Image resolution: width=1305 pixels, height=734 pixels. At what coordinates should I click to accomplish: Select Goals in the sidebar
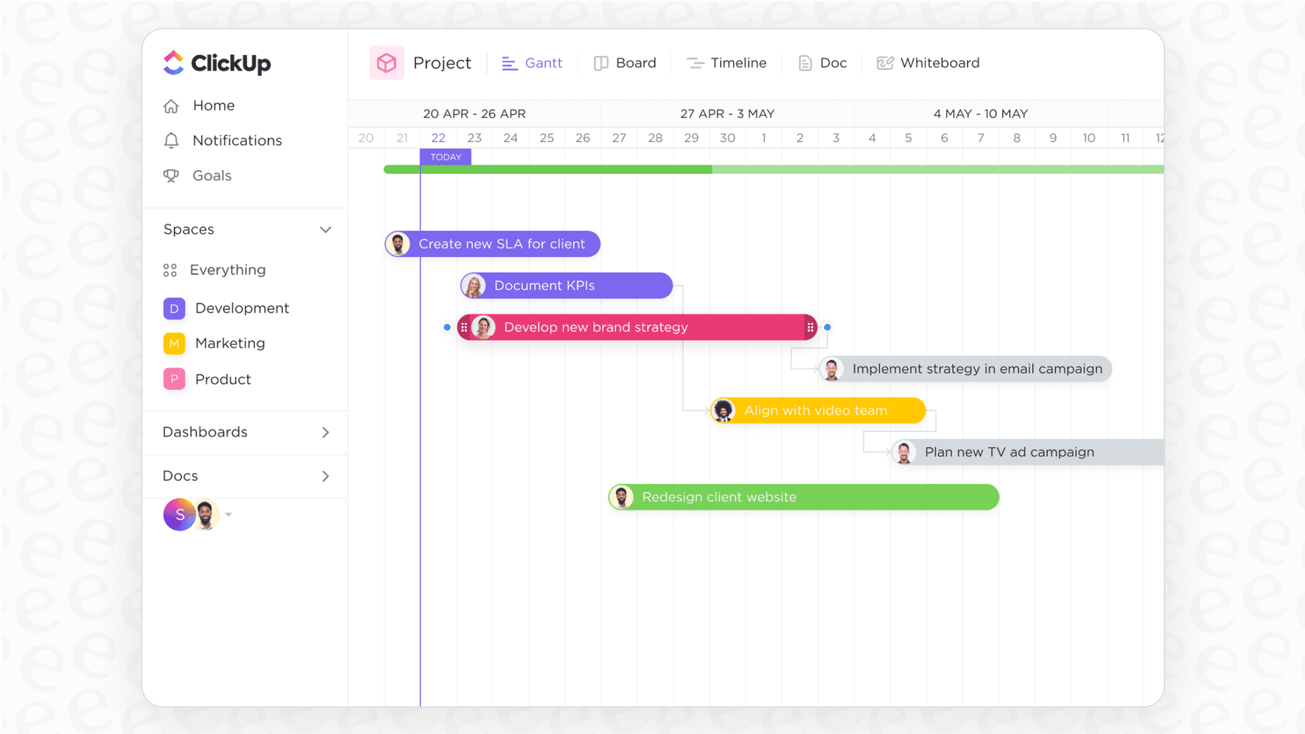tap(211, 176)
